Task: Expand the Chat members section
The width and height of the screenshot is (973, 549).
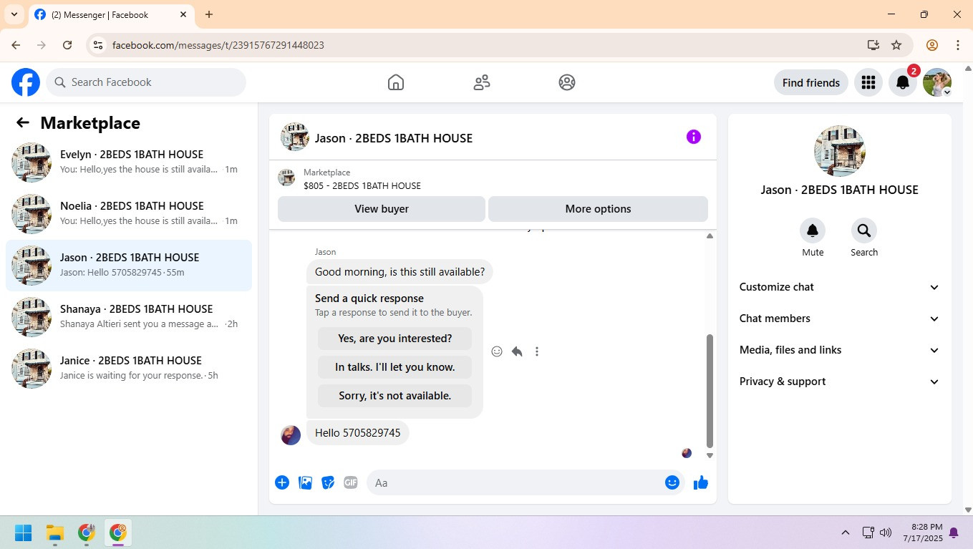Action: (x=839, y=319)
